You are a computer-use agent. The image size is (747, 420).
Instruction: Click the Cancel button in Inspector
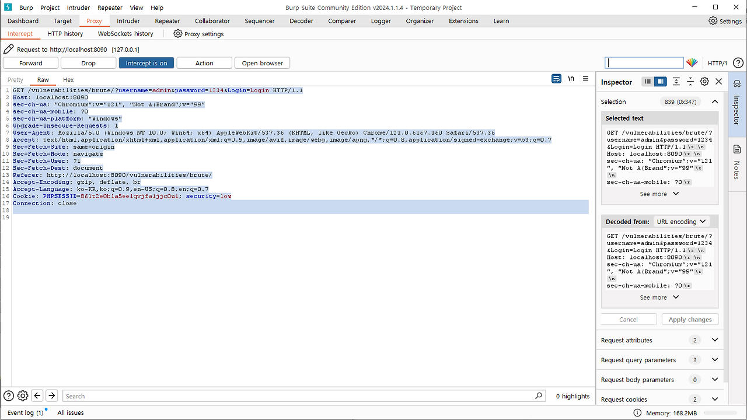pyautogui.click(x=629, y=320)
